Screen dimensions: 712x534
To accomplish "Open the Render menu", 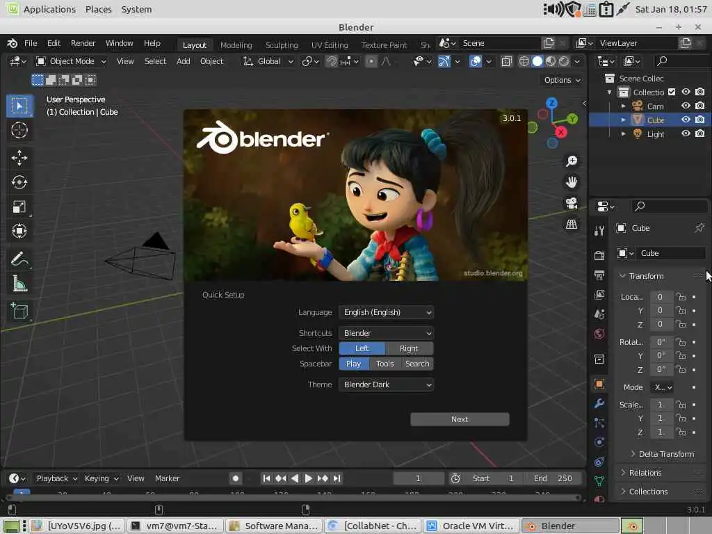I will [83, 43].
